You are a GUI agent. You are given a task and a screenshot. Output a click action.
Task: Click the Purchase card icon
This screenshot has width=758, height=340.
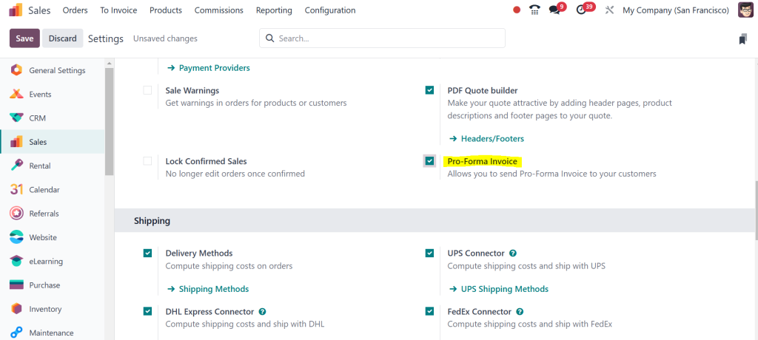pyautogui.click(x=16, y=285)
